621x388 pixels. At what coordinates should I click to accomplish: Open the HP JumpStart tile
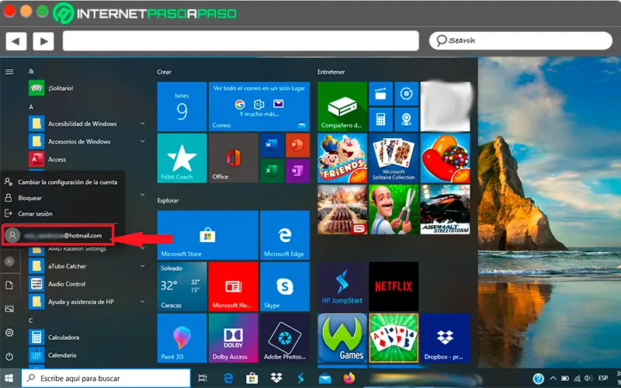(342, 286)
